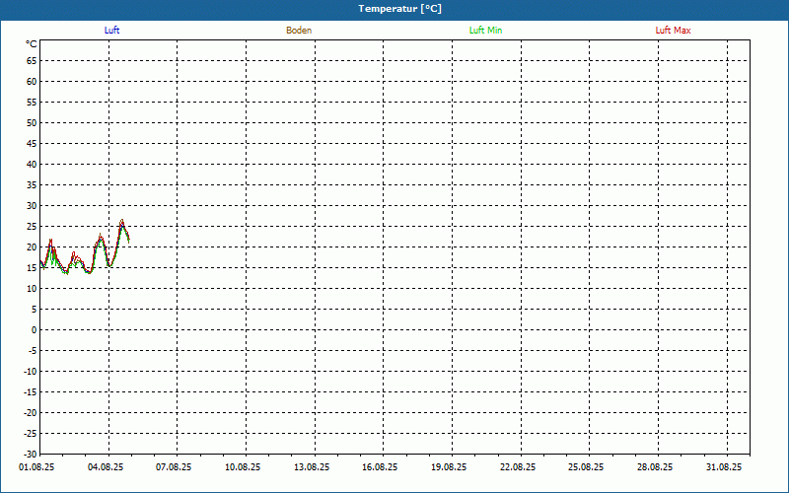Click the °C axis unit label

pyautogui.click(x=32, y=44)
